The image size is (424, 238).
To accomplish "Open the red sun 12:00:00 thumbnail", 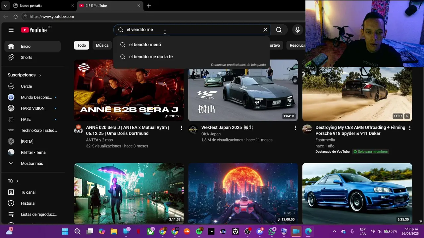I will [243, 193].
